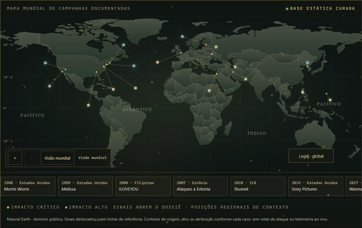Open the amber mid-Atlantic signal southeast of the US
This screenshot has height=228, width=362.
[135, 88]
